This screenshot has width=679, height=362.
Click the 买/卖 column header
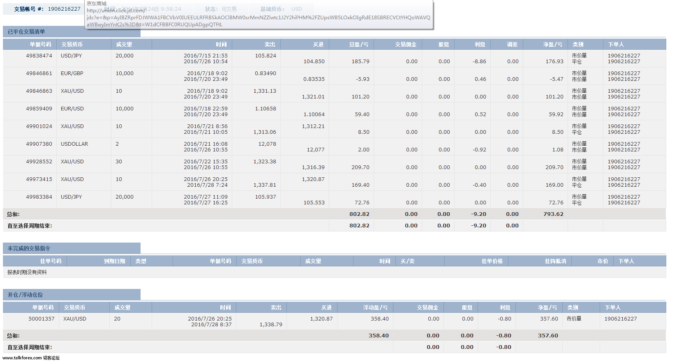(x=407, y=261)
